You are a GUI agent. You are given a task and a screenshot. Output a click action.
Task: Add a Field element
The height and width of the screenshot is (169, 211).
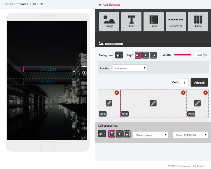[x=154, y=22]
